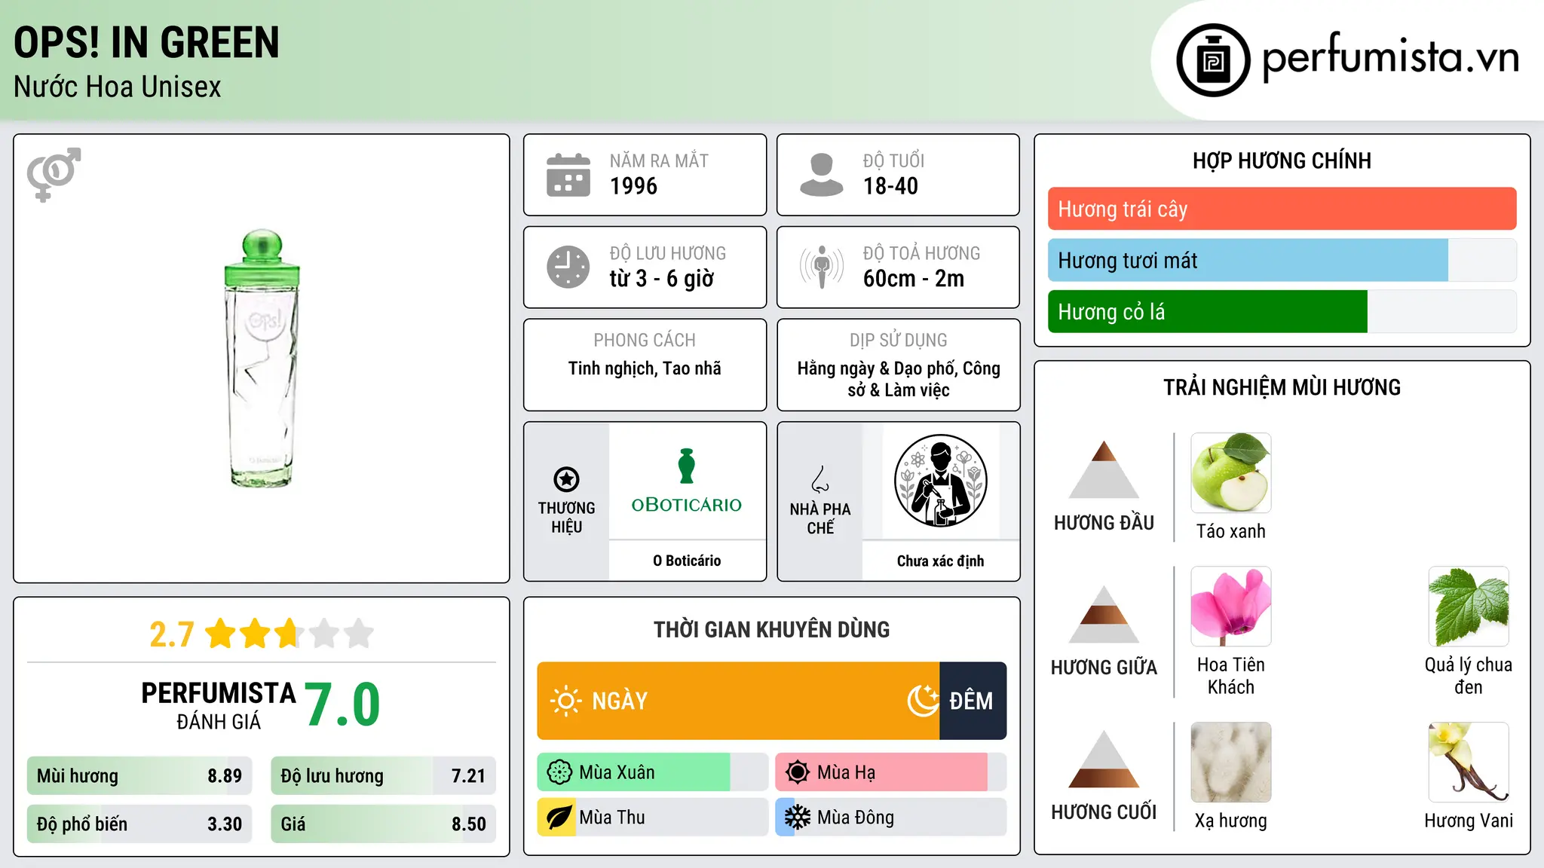
Task: Click the O Boticário brand name label
Action: pos(687,561)
